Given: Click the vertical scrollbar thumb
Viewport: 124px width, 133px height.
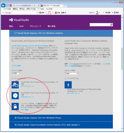Looking at the screenshot, I should click(x=122, y=59).
